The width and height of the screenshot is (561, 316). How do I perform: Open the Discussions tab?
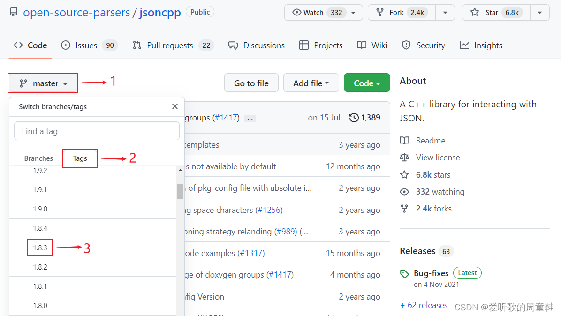click(x=257, y=45)
